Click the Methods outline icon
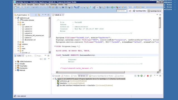The height and width of the screenshot is (100, 178). tap(18, 70)
